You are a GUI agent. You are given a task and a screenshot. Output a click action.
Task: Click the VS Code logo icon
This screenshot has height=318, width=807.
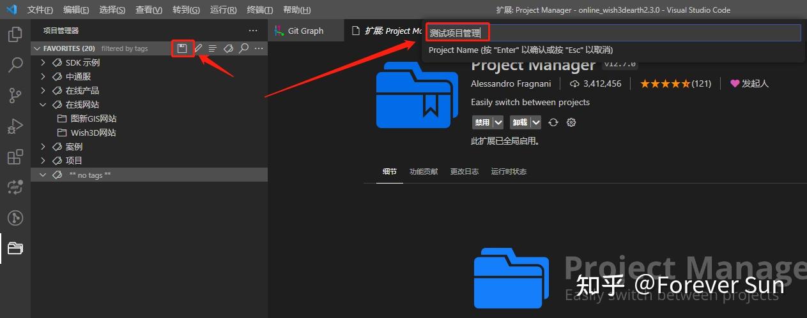[12, 10]
